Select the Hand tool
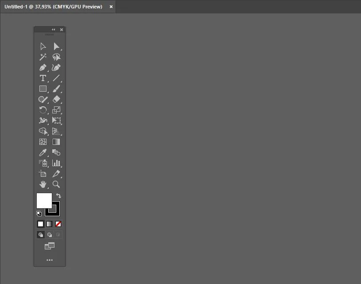This screenshot has height=284, width=361. click(43, 184)
